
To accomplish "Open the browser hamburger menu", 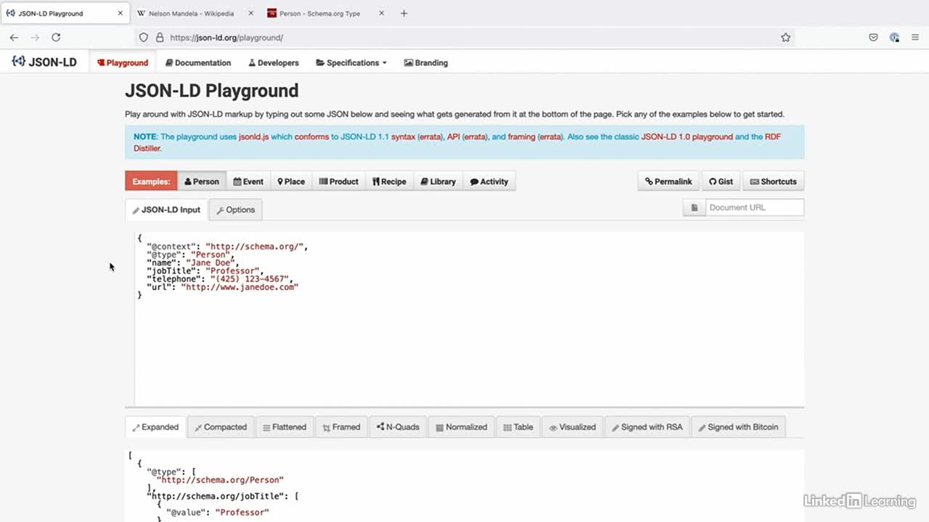I will (x=915, y=38).
